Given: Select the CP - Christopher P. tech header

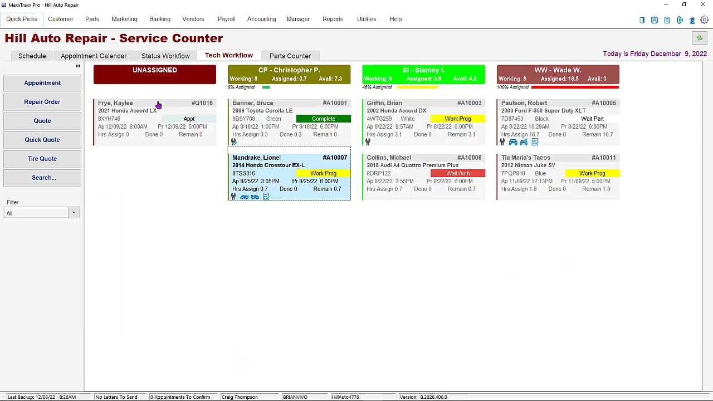Looking at the screenshot, I should click(x=289, y=74).
